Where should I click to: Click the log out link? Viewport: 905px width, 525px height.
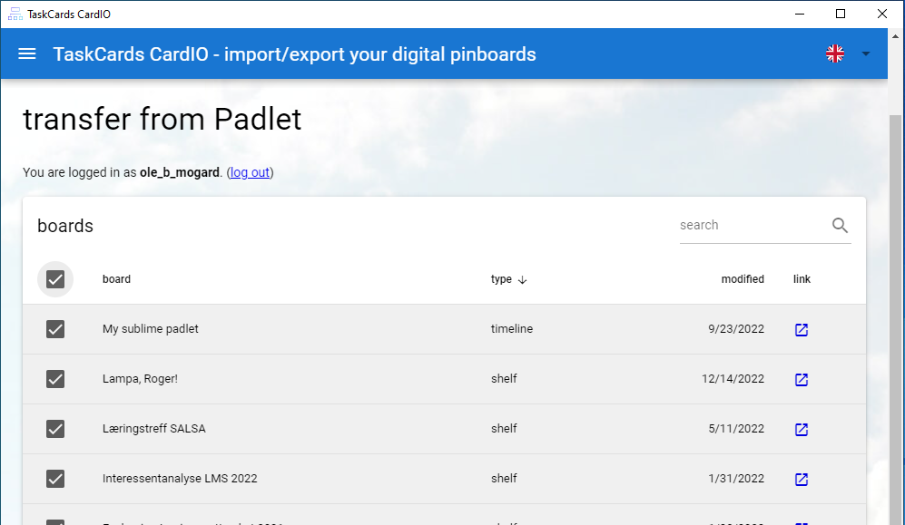(250, 172)
